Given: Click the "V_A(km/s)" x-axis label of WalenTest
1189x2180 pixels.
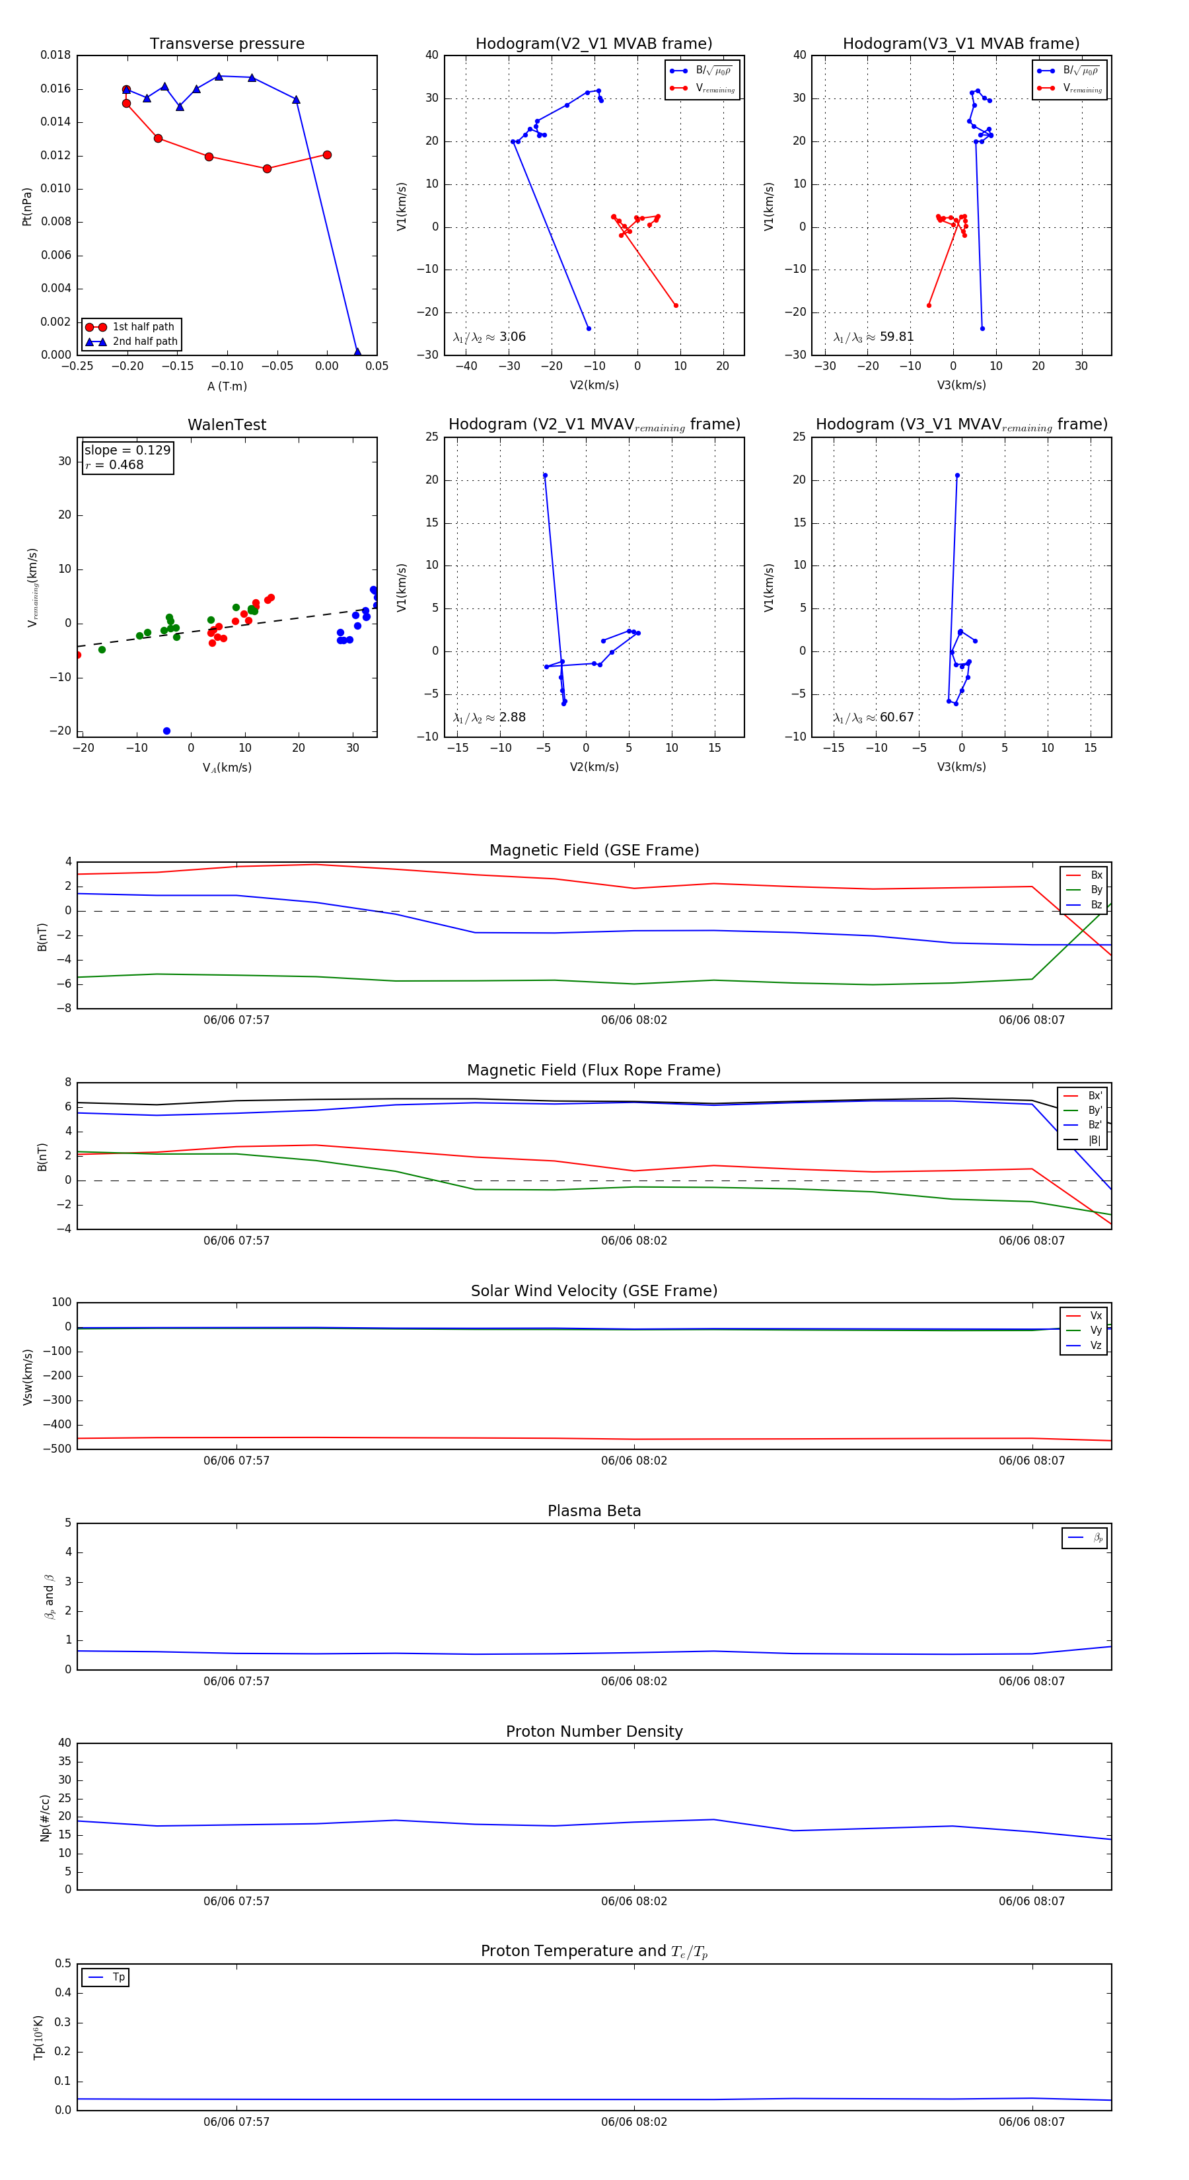Looking at the screenshot, I should click(227, 768).
